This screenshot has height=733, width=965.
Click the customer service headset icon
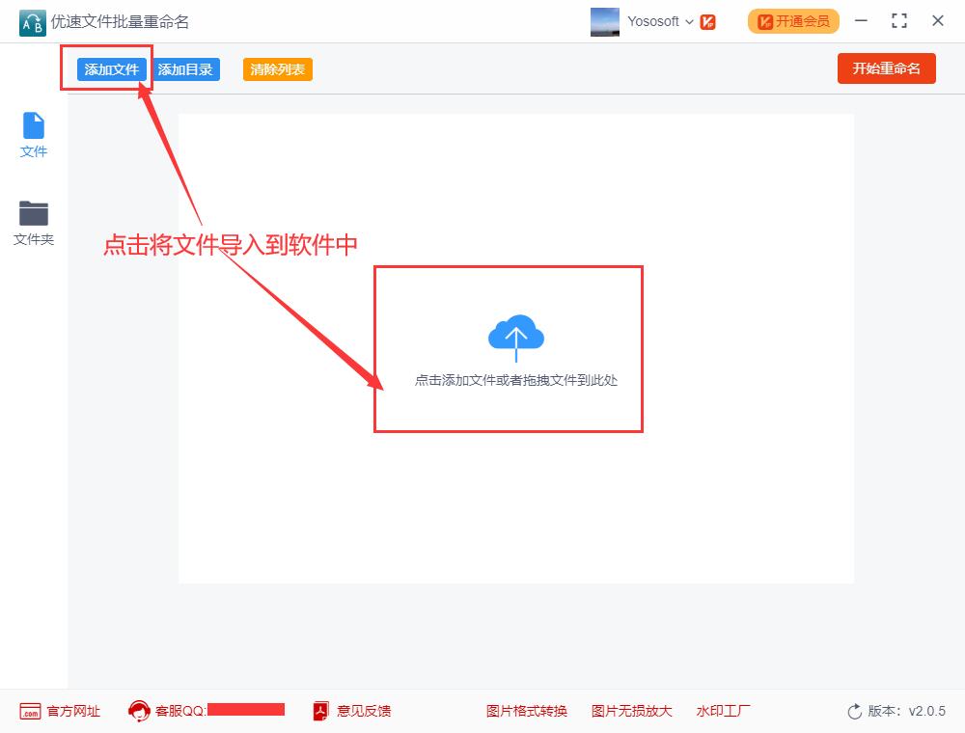139,711
